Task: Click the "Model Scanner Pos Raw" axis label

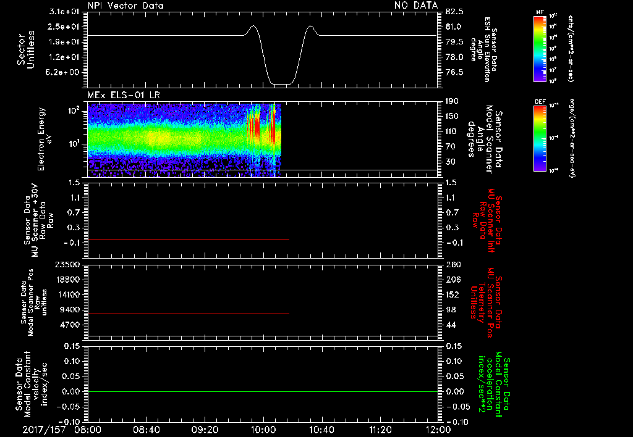Action: 34,302
